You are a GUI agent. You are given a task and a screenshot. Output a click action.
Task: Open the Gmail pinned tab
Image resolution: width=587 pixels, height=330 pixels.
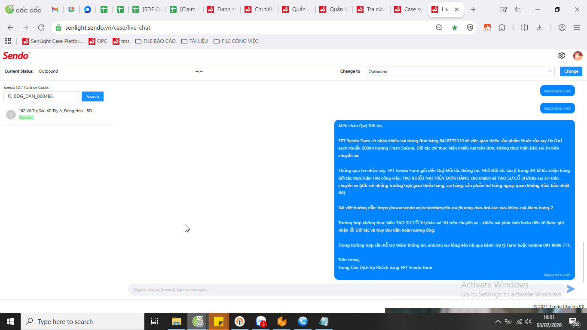point(55,9)
